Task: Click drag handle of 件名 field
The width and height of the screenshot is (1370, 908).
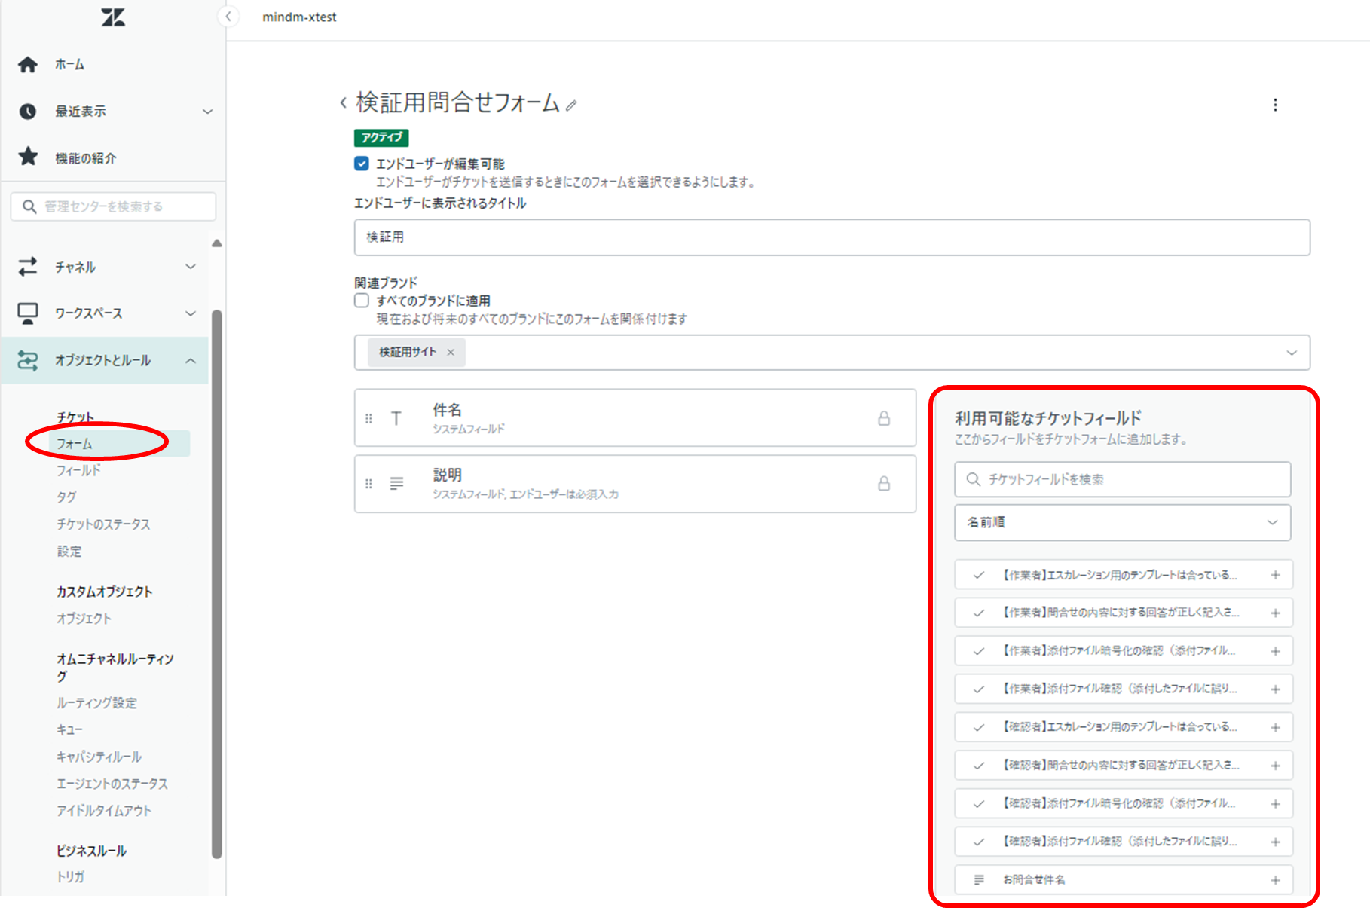Action: coord(368,418)
